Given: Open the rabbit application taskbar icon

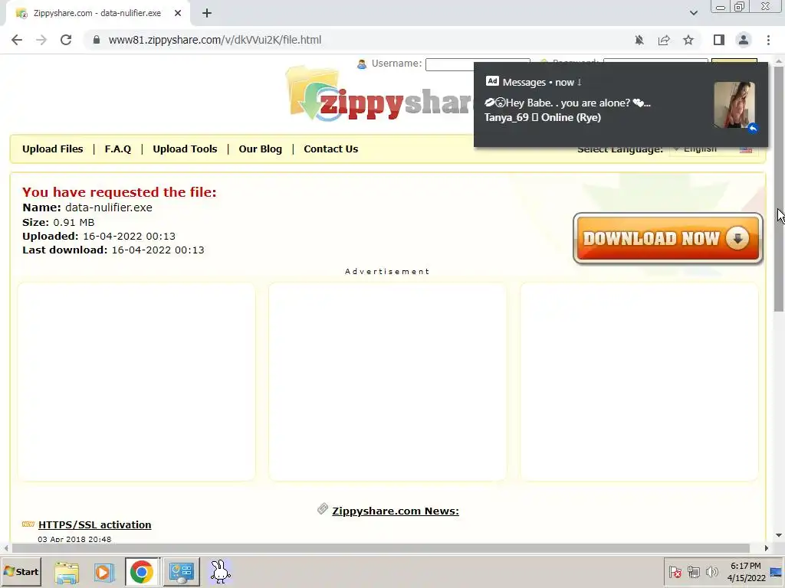Looking at the screenshot, I should click(220, 572).
